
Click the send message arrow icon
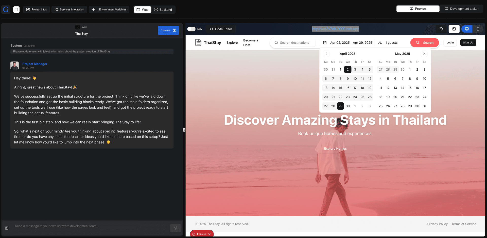click(x=175, y=228)
